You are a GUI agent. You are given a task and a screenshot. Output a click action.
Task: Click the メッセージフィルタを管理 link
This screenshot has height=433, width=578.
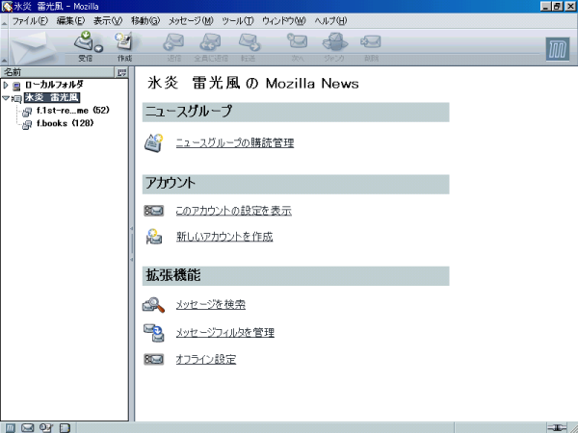click(x=224, y=333)
